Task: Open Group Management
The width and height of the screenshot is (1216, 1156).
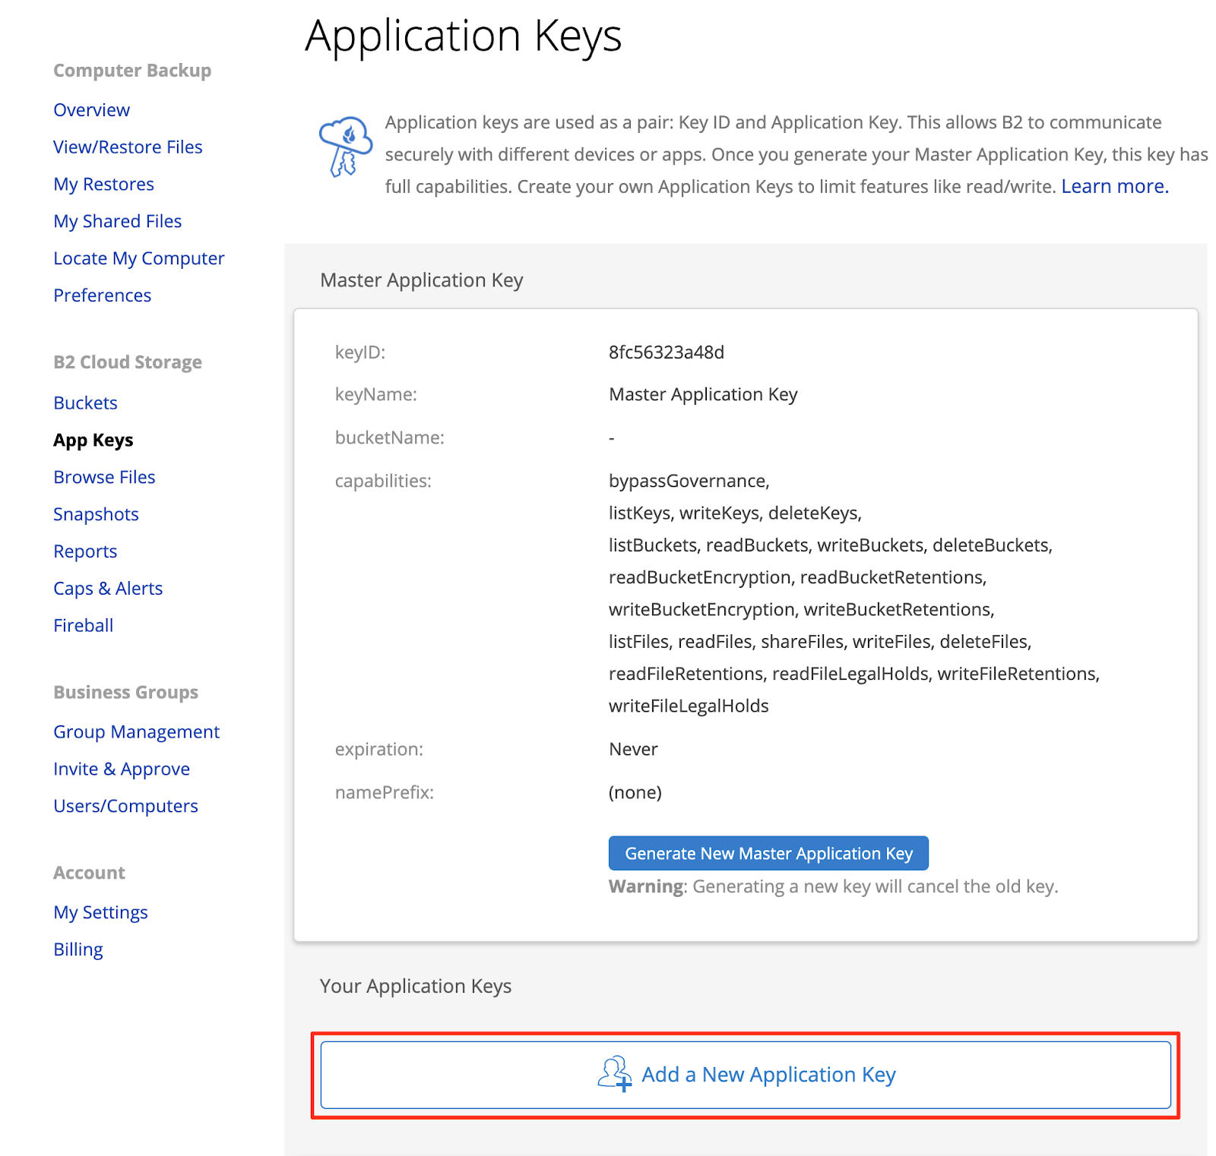Action: click(136, 732)
